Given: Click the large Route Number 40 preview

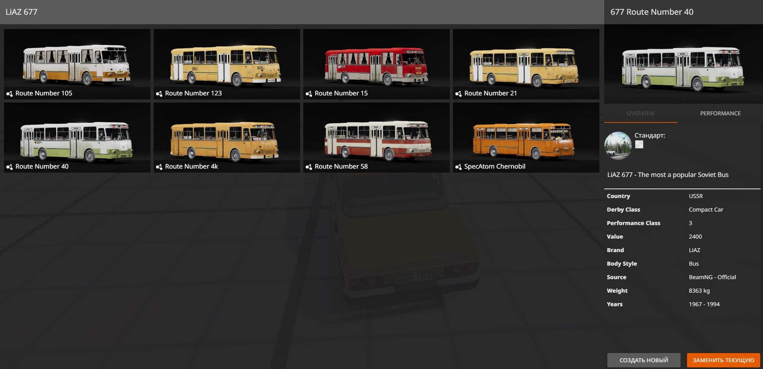Looking at the screenshot, I should pos(683,66).
